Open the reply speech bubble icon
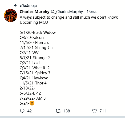 click(x=22, y=111)
